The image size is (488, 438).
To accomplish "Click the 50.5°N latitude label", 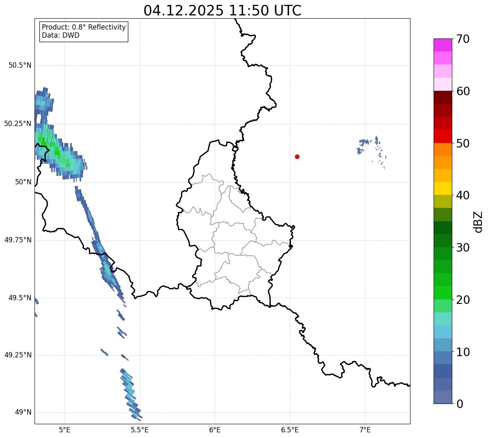I will click(x=20, y=65).
